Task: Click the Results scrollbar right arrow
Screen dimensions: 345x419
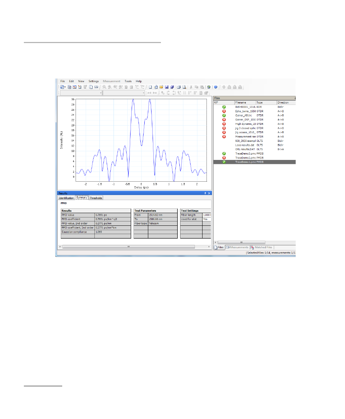Action: point(209,247)
